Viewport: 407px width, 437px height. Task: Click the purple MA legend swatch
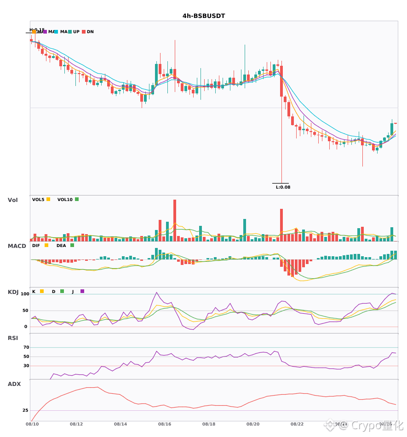click(45, 32)
